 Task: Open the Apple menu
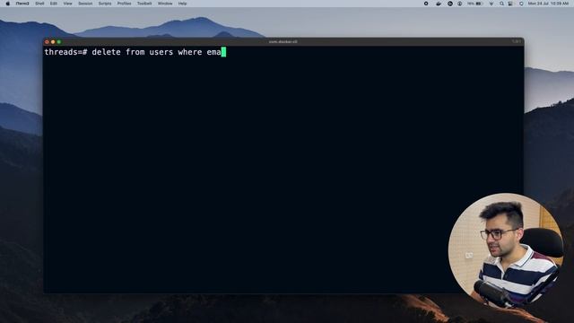(x=8, y=4)
